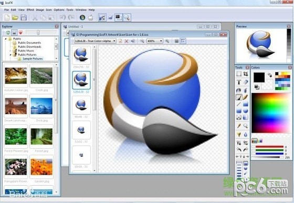Image resolution: width=294 pixels, height=203 pixels.
Task: Open the 128x128 True Color+Alpha dropdown
Action: point(95,41)
